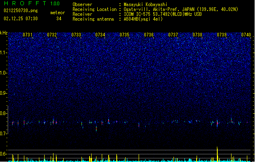Screen dimensions: 255x162
Task: Click the tallest yellow power spike near 0739
Action: pos(217,154)
